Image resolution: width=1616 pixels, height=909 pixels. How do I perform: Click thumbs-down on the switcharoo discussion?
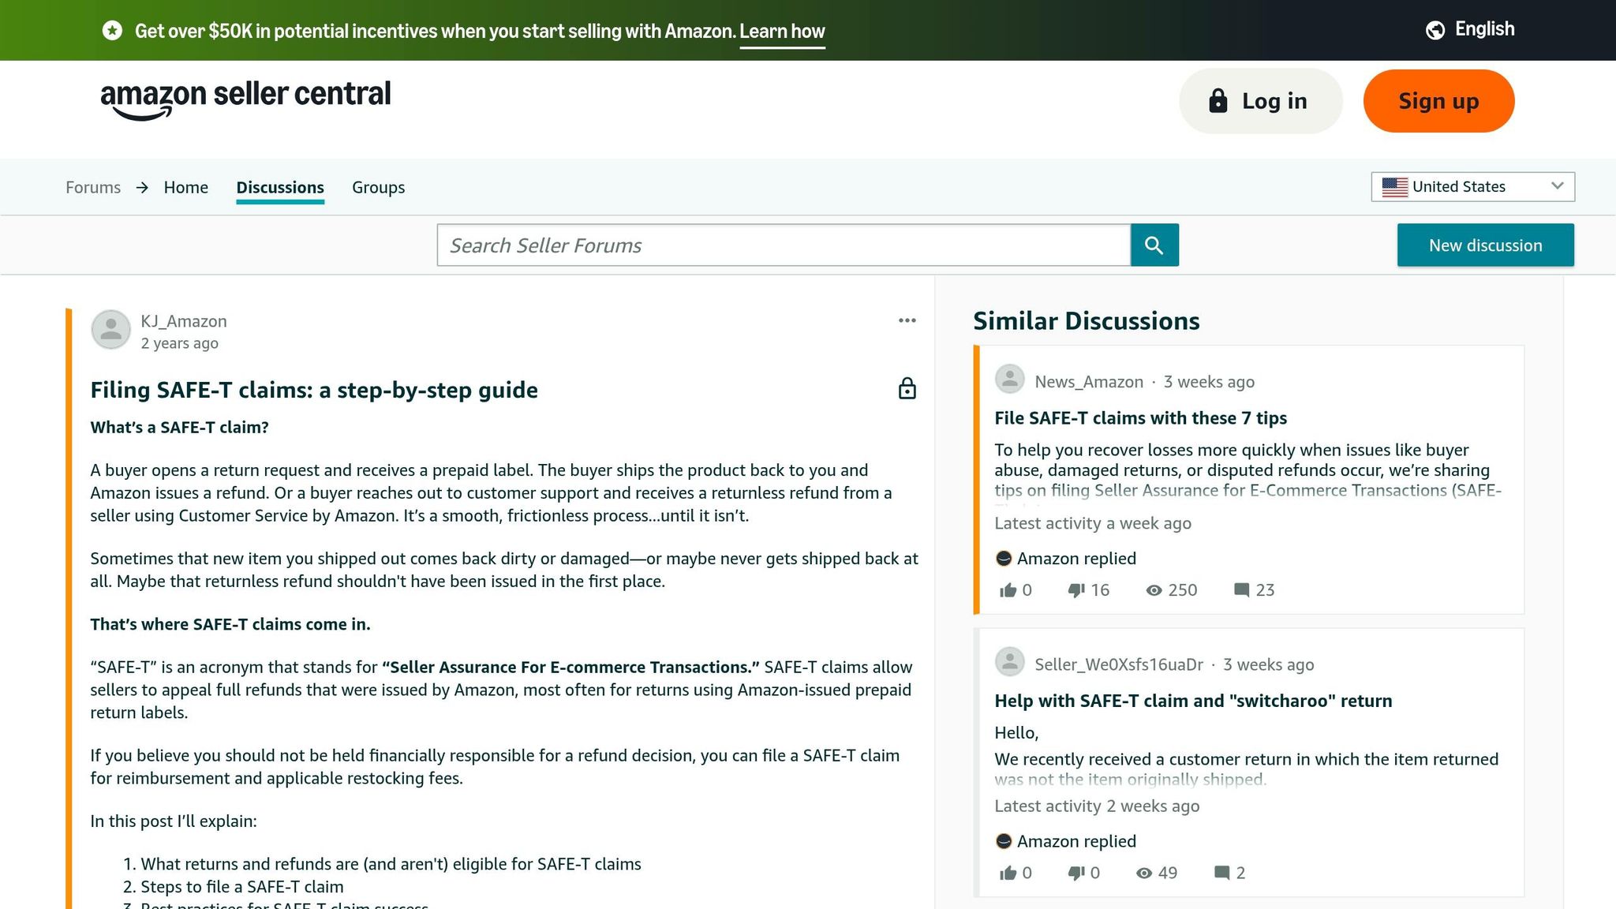1076,873
